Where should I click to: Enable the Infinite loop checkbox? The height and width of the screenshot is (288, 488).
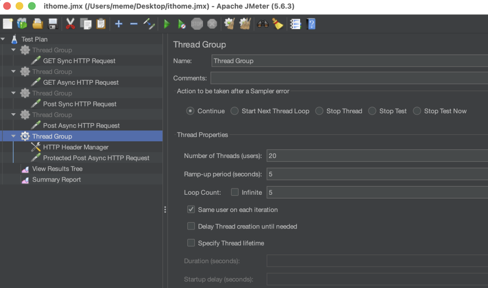tap(234, 192)
